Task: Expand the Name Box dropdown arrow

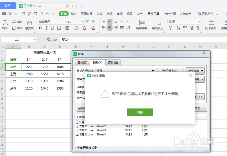Action: pos(35,40)
